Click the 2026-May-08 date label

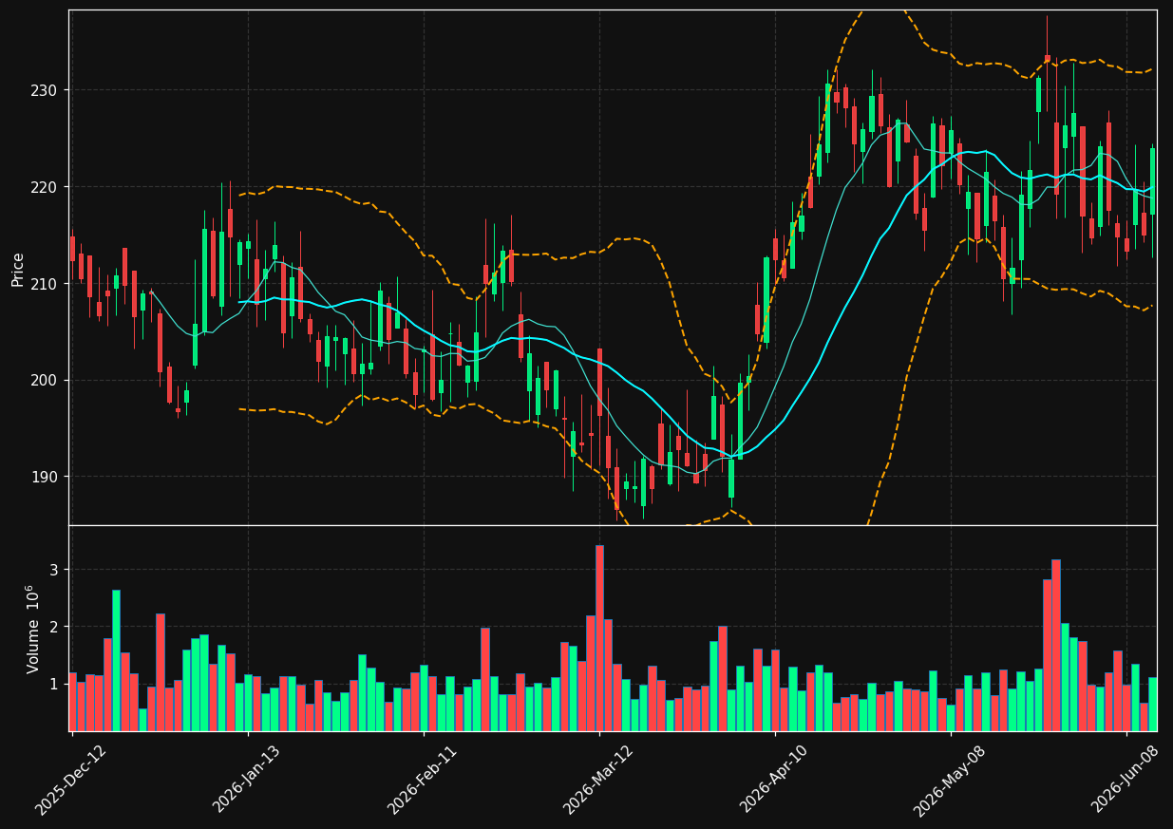pyautogui.click(x=950, y=780)
